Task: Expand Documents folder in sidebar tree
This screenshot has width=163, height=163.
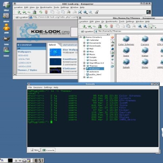Action: pos(84,43)
